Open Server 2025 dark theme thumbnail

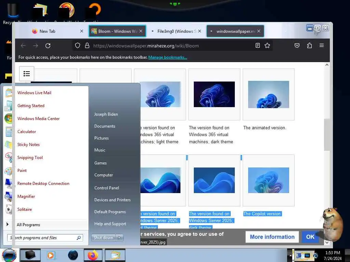click(214, 180)
